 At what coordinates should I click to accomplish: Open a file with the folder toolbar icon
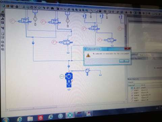8,6
